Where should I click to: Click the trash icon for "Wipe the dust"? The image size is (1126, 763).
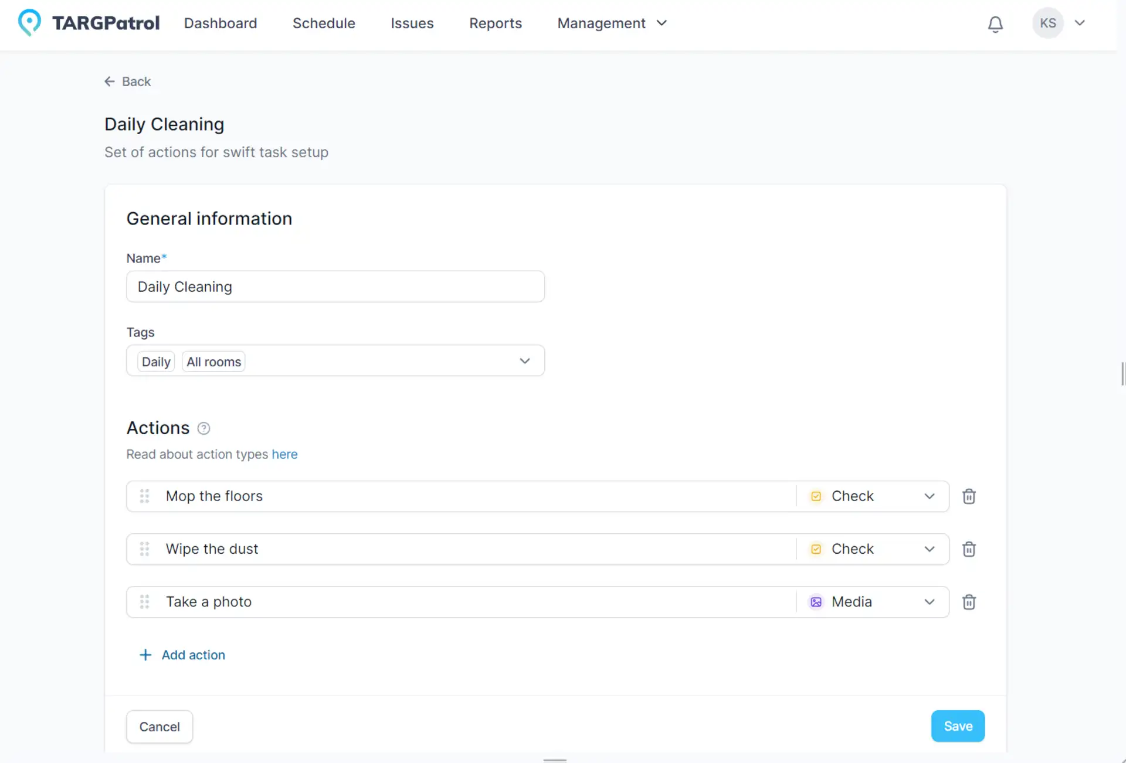[x=969, y=549]
